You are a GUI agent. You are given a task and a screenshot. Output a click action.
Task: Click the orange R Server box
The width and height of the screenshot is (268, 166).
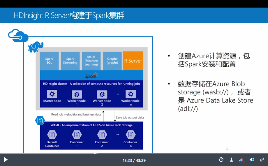point(133,61)
